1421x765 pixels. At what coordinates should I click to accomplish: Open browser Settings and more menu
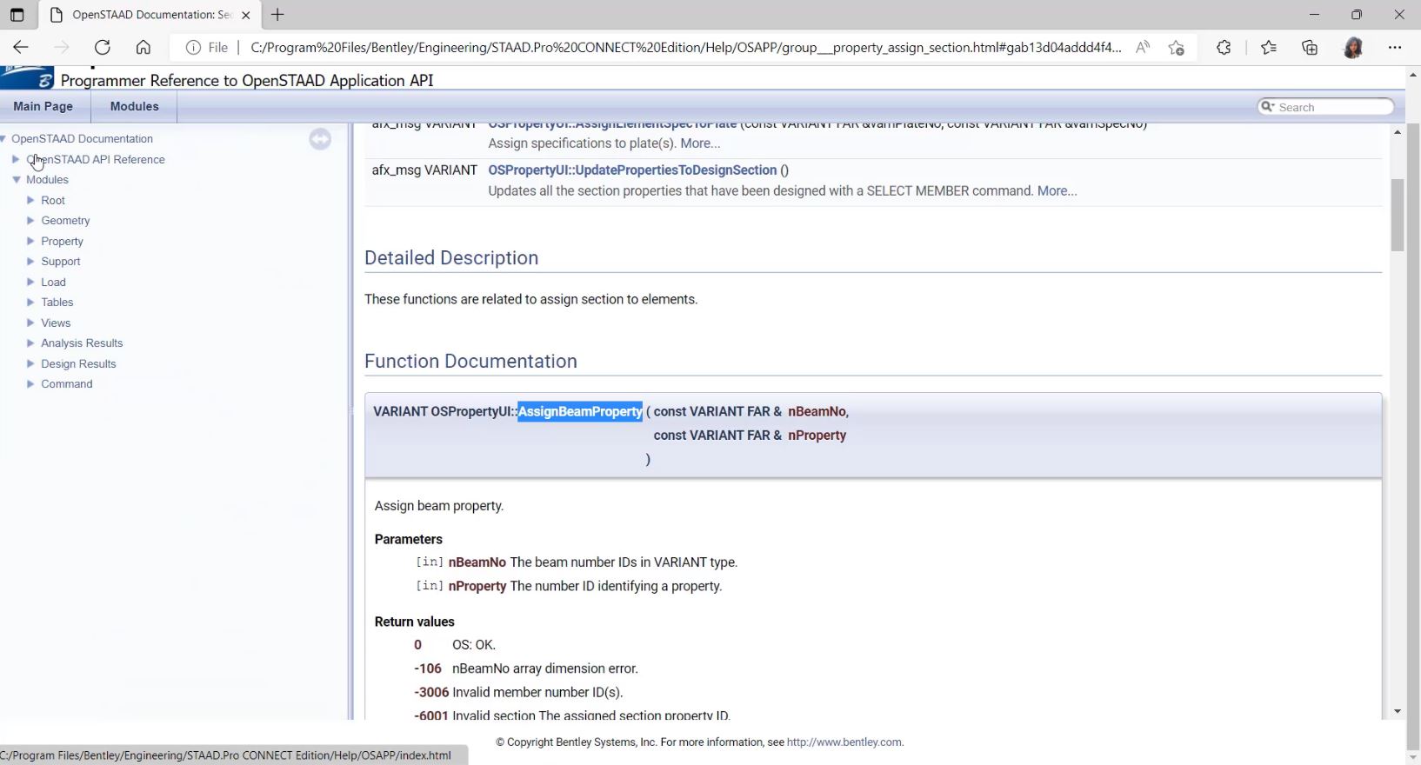1395,47
